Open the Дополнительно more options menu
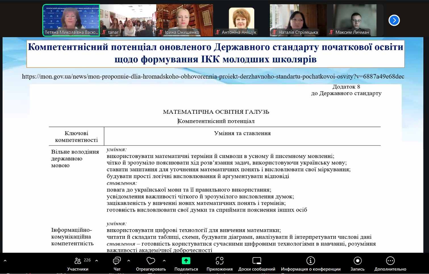This screenshot has width=429, height=274. click(390, 261)
